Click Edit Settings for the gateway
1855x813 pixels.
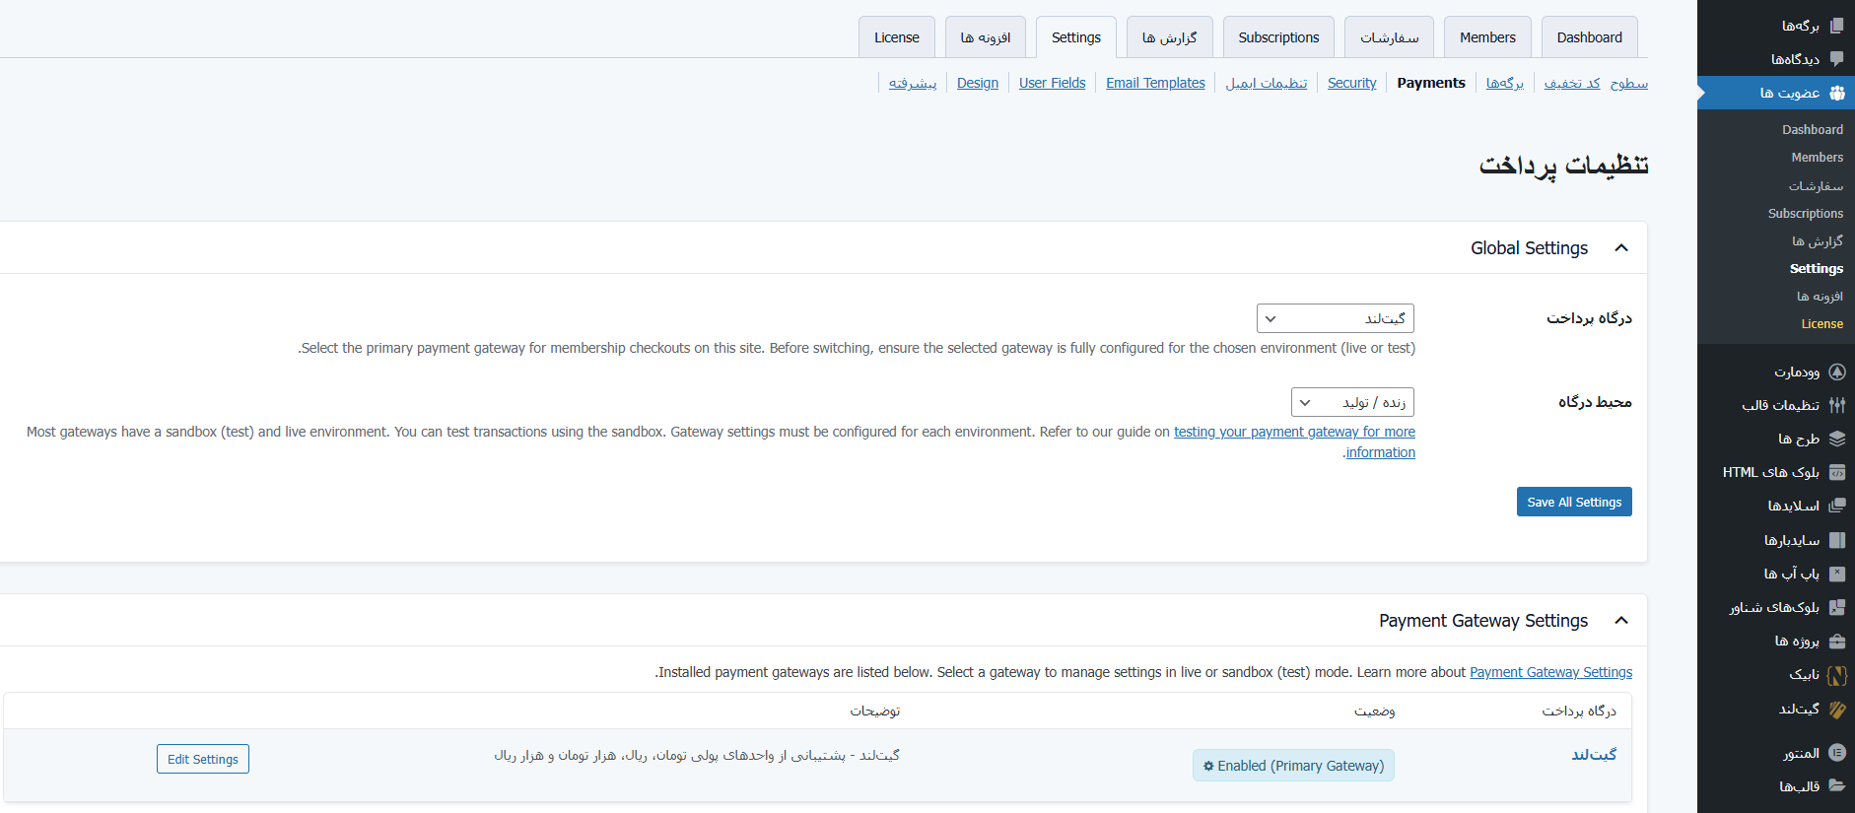[x=203, y=759]
